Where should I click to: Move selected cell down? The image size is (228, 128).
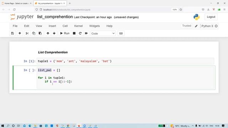(54, 33)
